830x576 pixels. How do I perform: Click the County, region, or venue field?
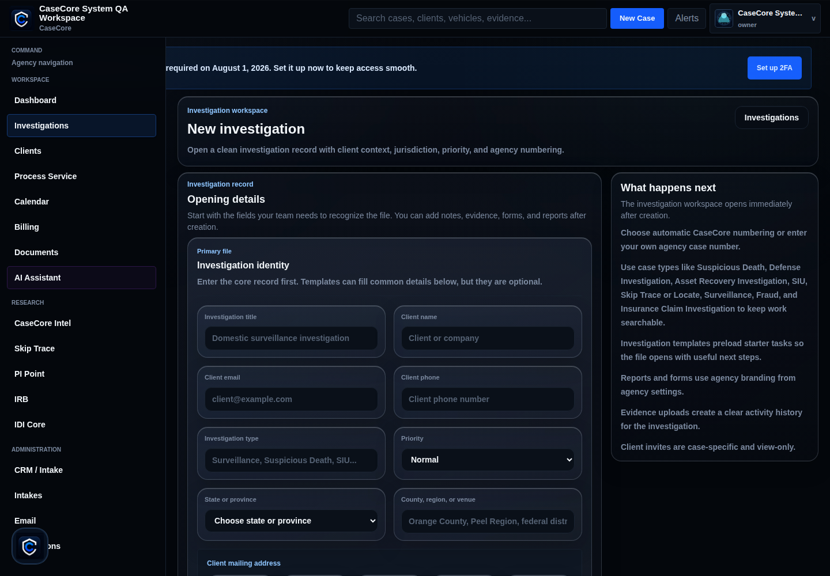(x=488, y=521)
